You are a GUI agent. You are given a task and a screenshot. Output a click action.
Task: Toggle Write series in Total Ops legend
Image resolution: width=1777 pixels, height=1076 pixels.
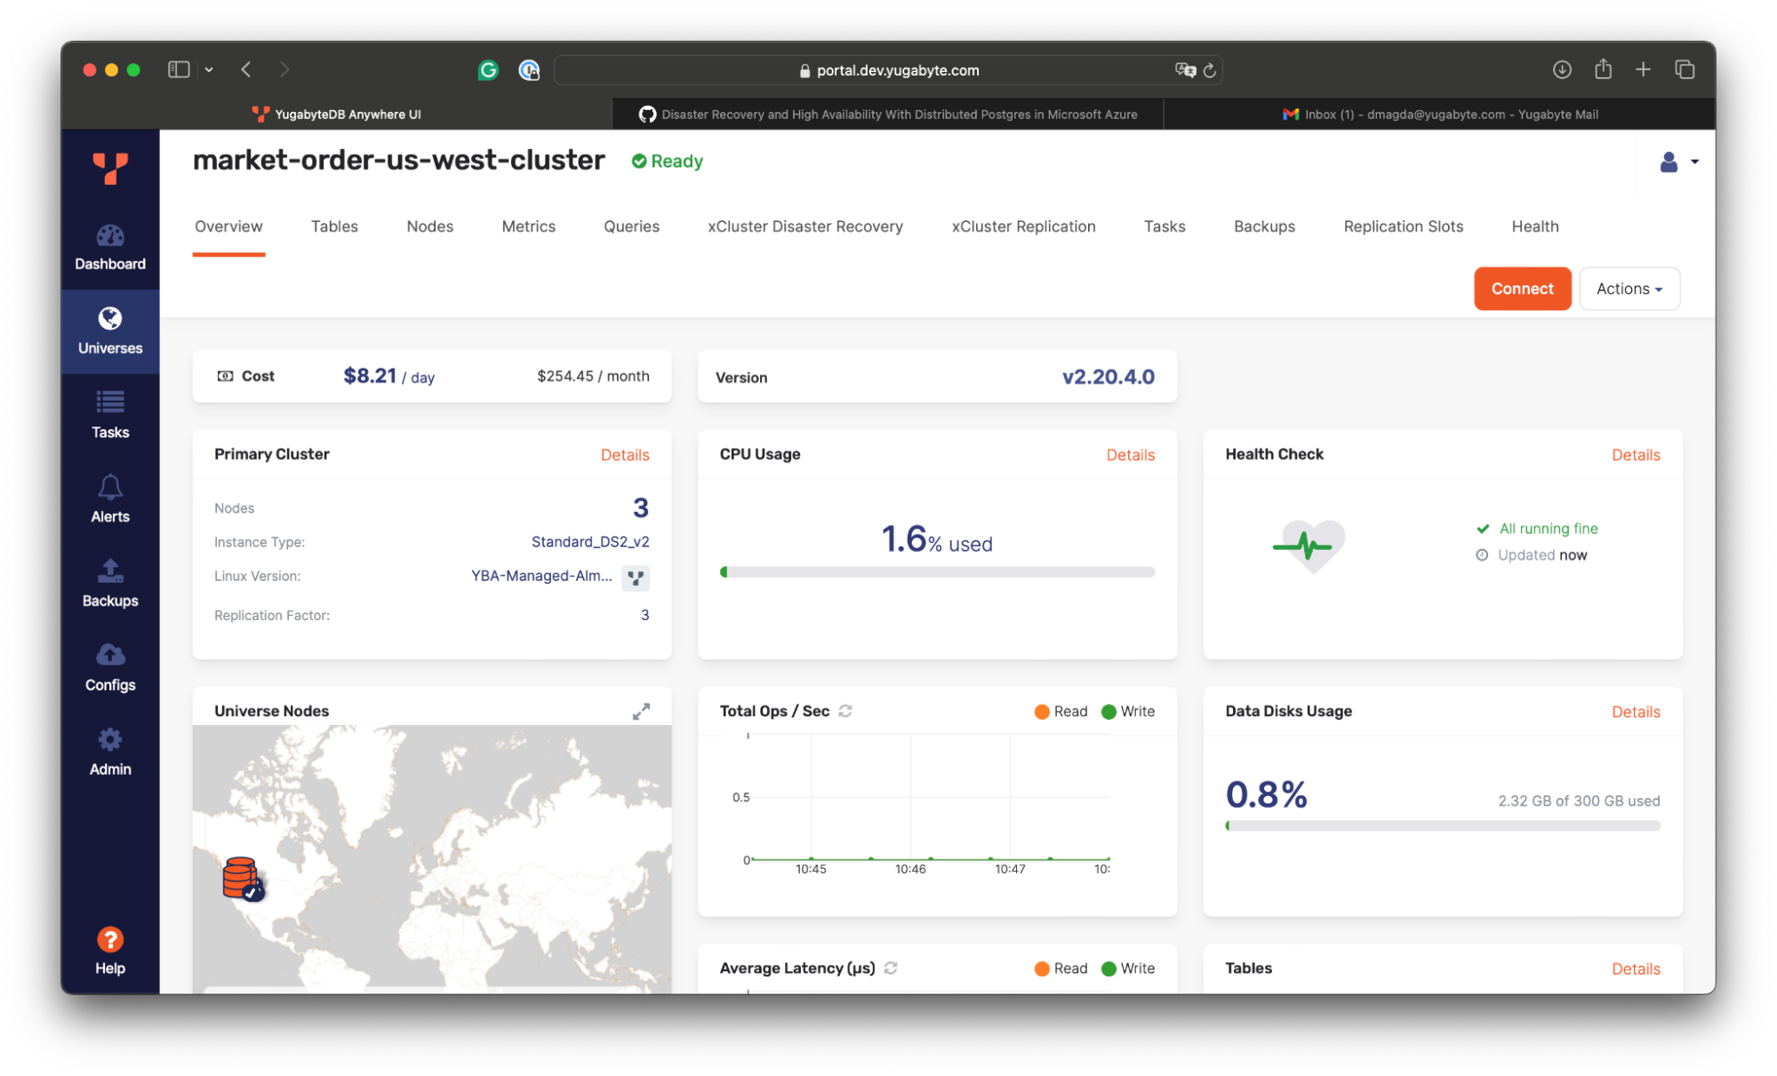point(1128,712)
